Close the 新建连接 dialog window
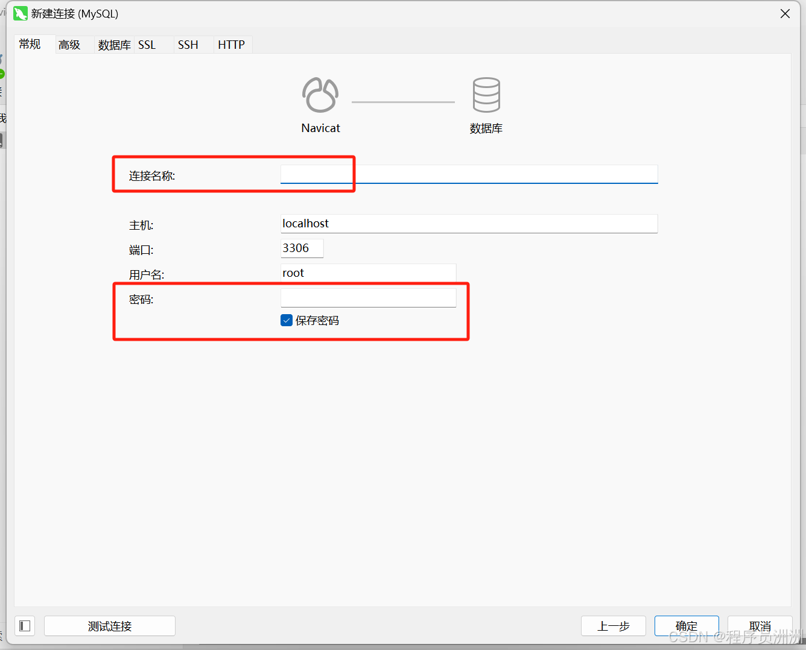This screenshot has height=650, width=806. [785, 14]
